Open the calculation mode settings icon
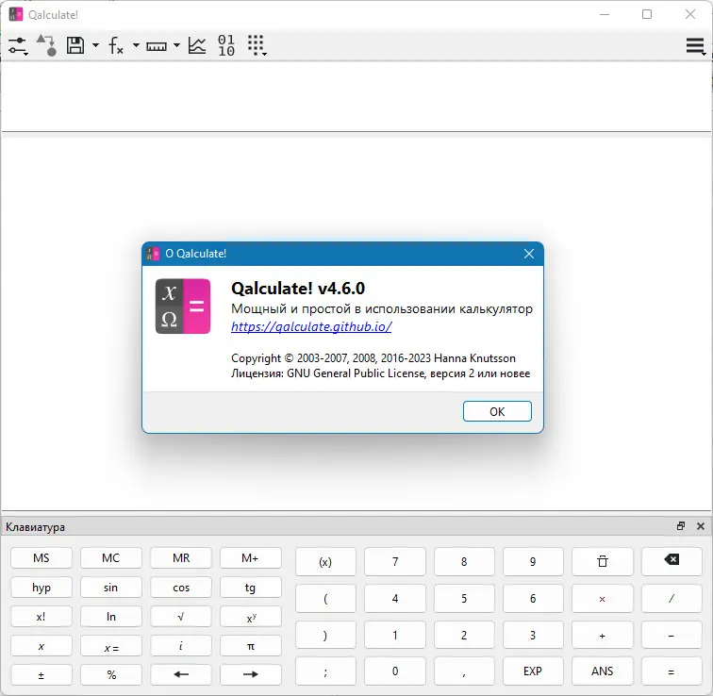Image resolution: width=713 pixels, height=696 pixels. coord(18,45)
